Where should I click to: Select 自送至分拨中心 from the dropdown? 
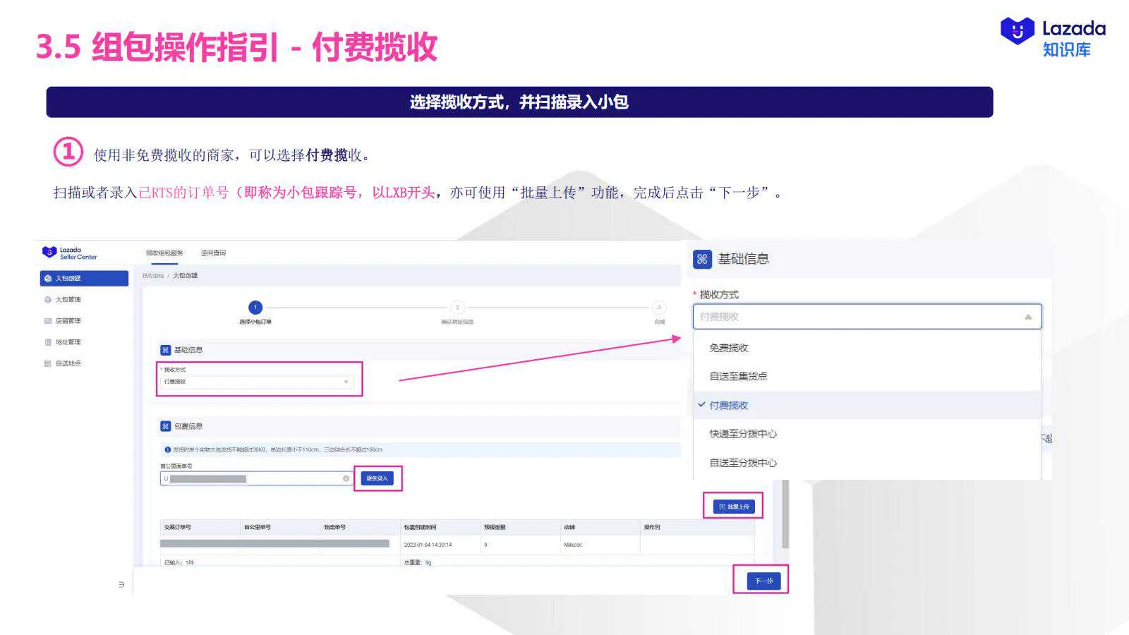click(x=742, y=463)
